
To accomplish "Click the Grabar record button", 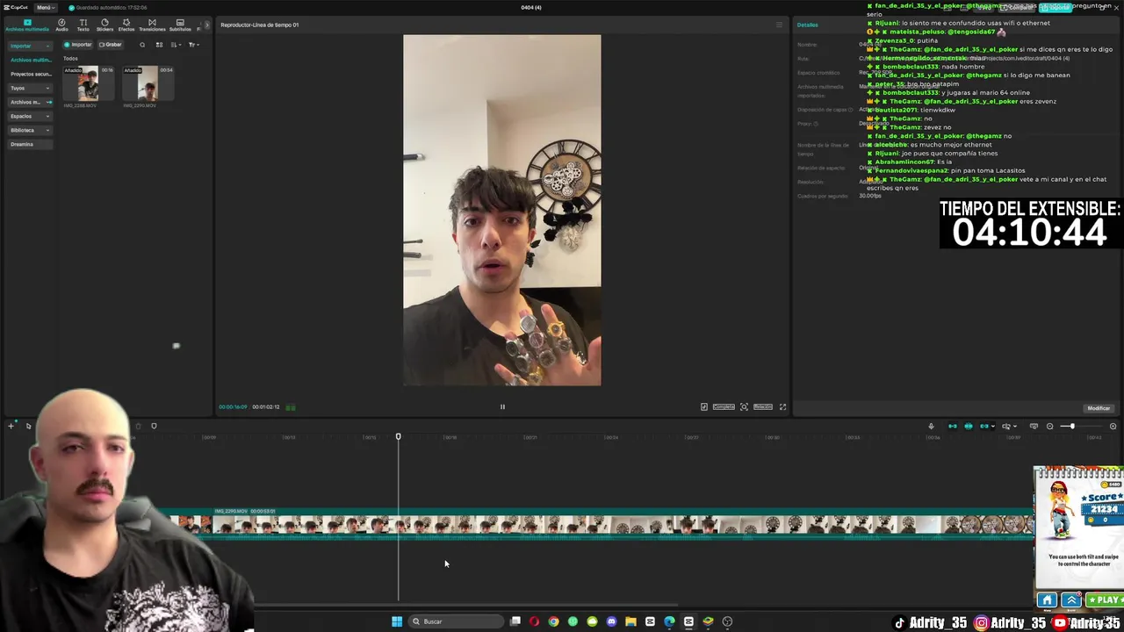I will pyautogui.click(x=111, y=45).
